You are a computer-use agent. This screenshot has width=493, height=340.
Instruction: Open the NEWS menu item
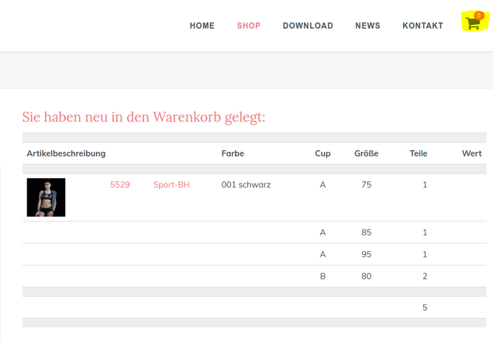click(367, 26)
